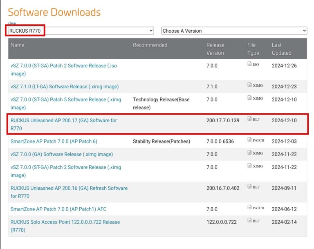Click XIMG file icon dated 2024-12-10

pos(249,98)
